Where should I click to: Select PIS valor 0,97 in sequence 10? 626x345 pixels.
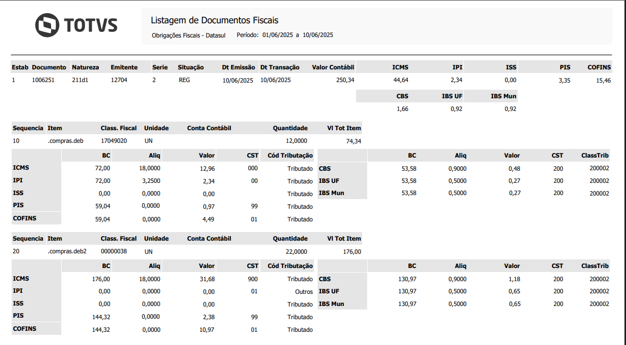click(209, 207)
